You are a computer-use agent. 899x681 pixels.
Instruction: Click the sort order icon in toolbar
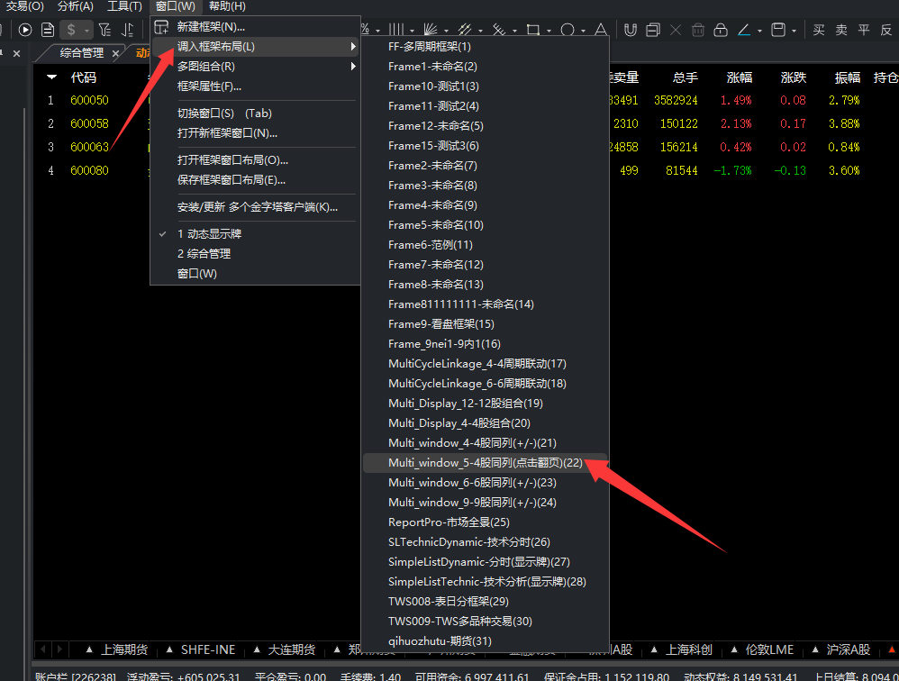(x=129, y=30)
